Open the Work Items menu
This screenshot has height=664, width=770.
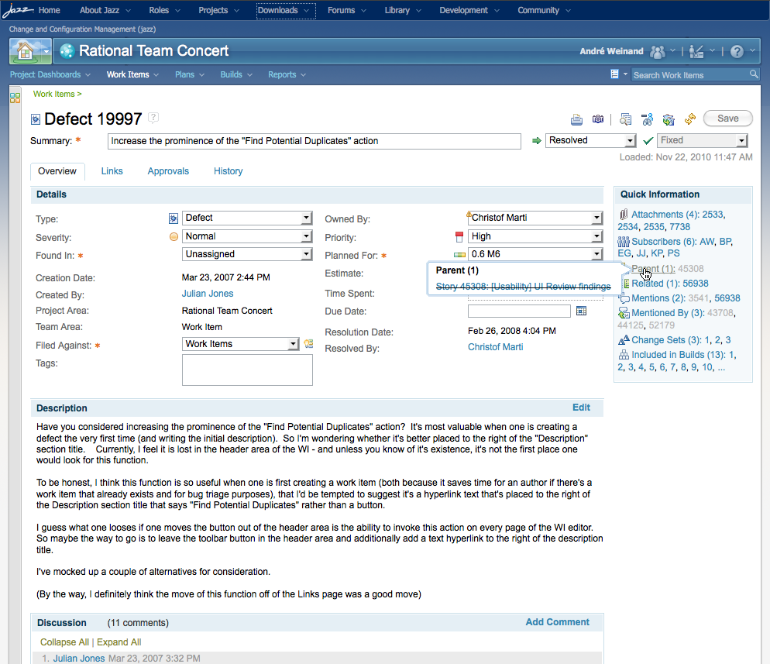pyautogui.click(x=132, y=74)
